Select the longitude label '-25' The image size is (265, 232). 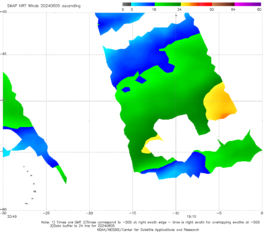pyautogui.click(x=46, y=213)
